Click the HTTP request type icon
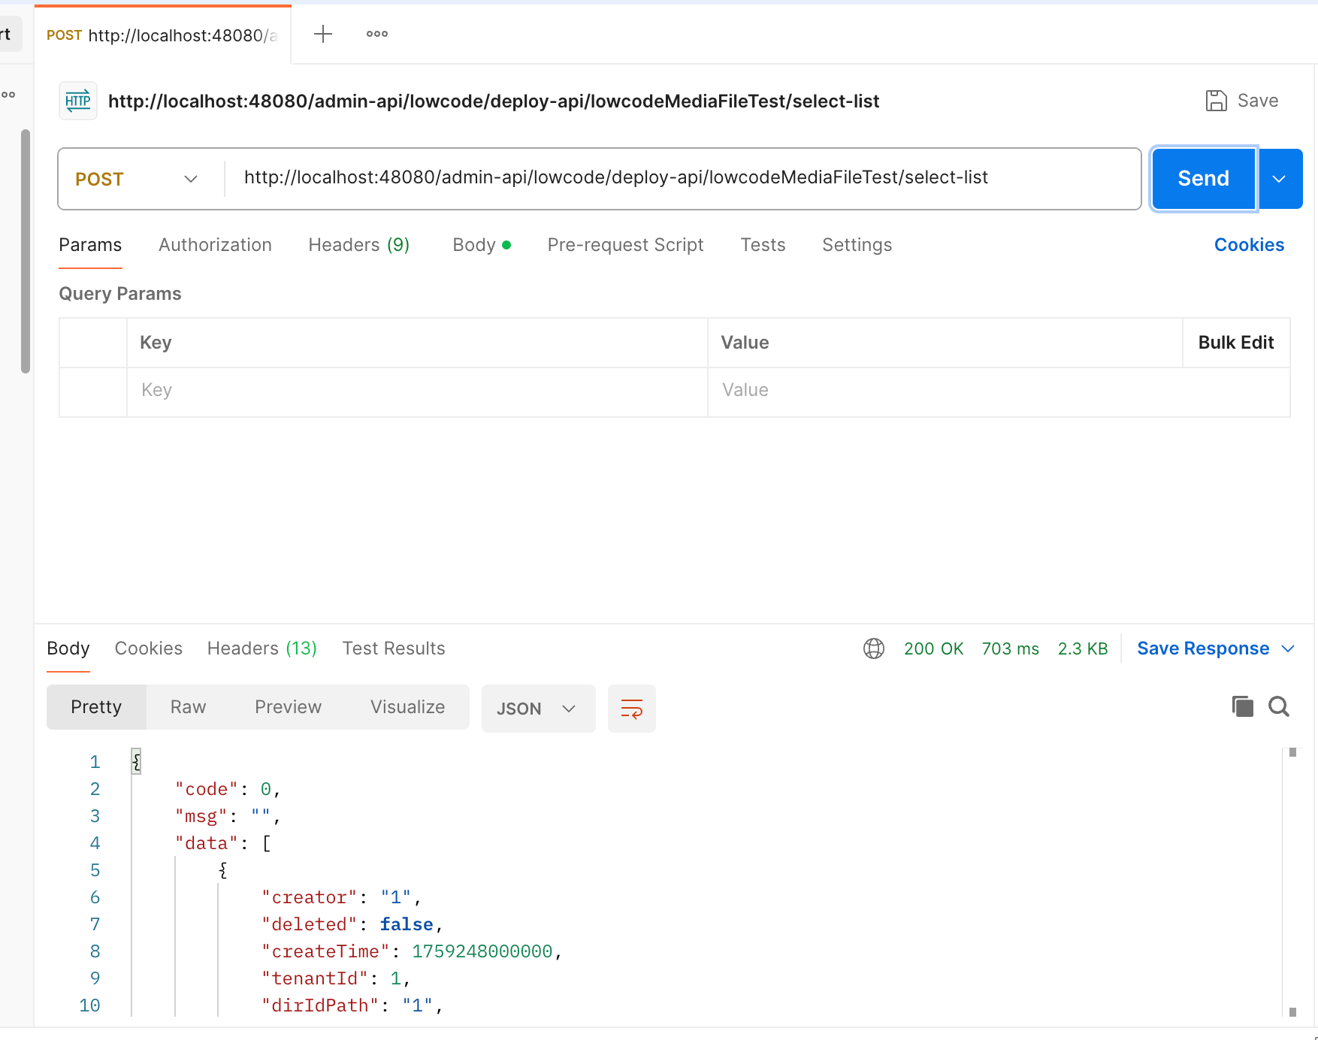1318x1040 pixels. (x=78, y=101)
